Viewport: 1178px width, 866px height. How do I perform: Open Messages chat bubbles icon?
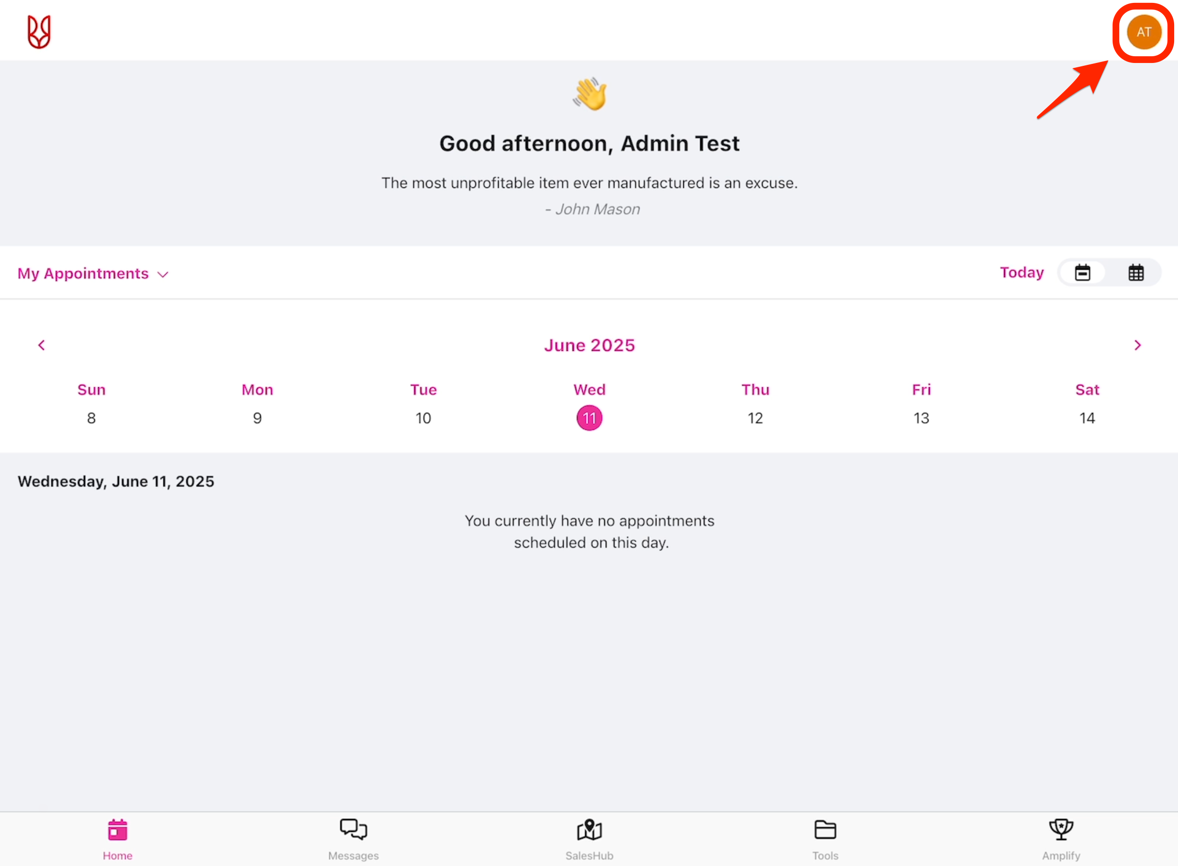tap(353, 830)
